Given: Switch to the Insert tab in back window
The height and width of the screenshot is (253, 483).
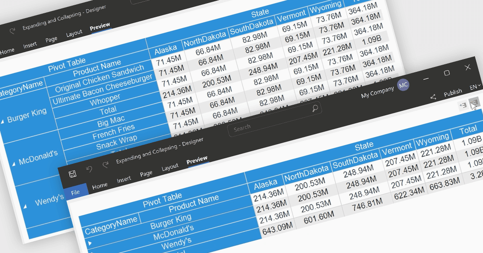Looking at the screenshot, I should tap(30, 45).
